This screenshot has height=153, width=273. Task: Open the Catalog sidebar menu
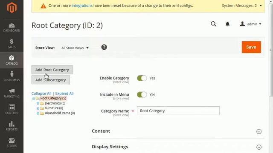pos(12,60)
